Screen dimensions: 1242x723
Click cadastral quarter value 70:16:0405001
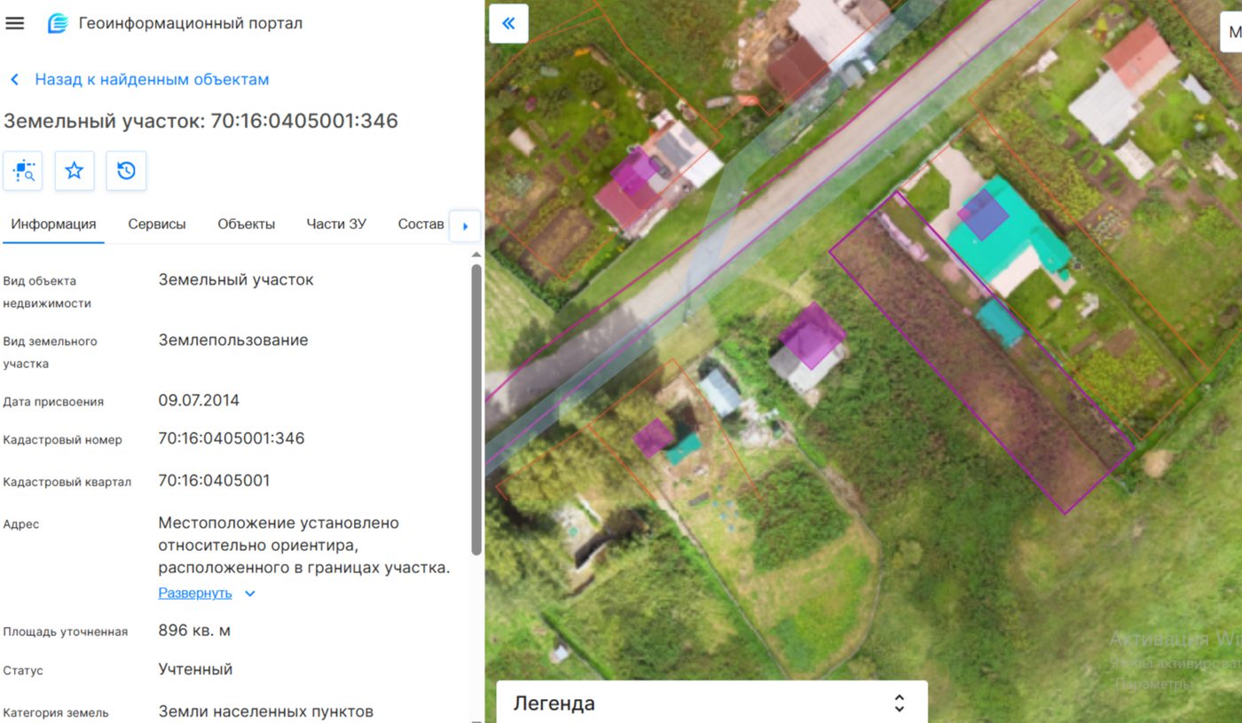tap(214, 481)
